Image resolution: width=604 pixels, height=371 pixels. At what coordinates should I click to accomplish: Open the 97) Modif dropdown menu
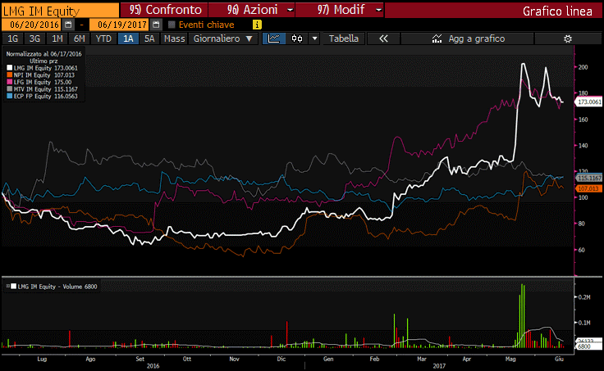[x=340, y=10]
